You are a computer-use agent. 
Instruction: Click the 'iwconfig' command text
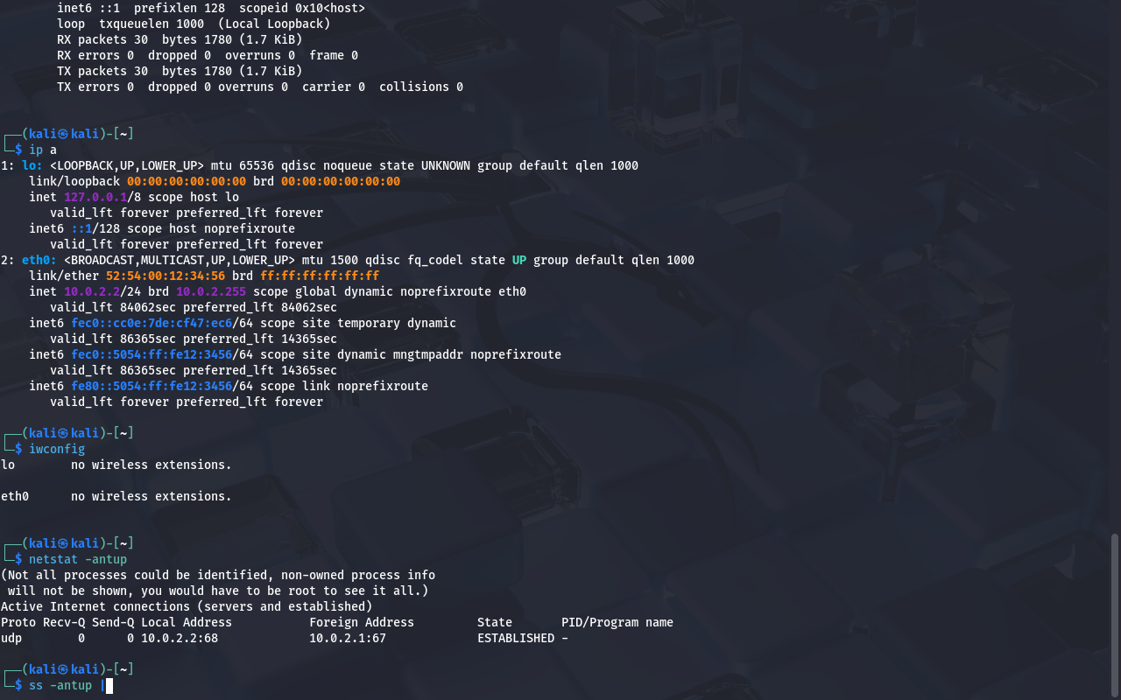[57, 449]
